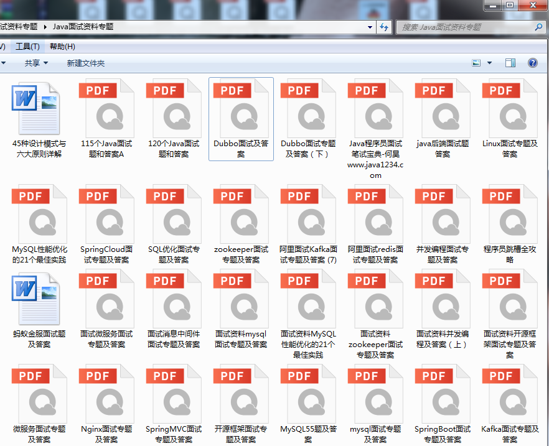Select the 并发编程面试专题及答案 PDF icon

click(x=443, y=214)
